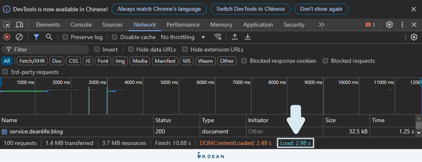This screenshot has width=422, height=162.
Task: Click the red issues counter badge
Action: (x=370, y=25)
